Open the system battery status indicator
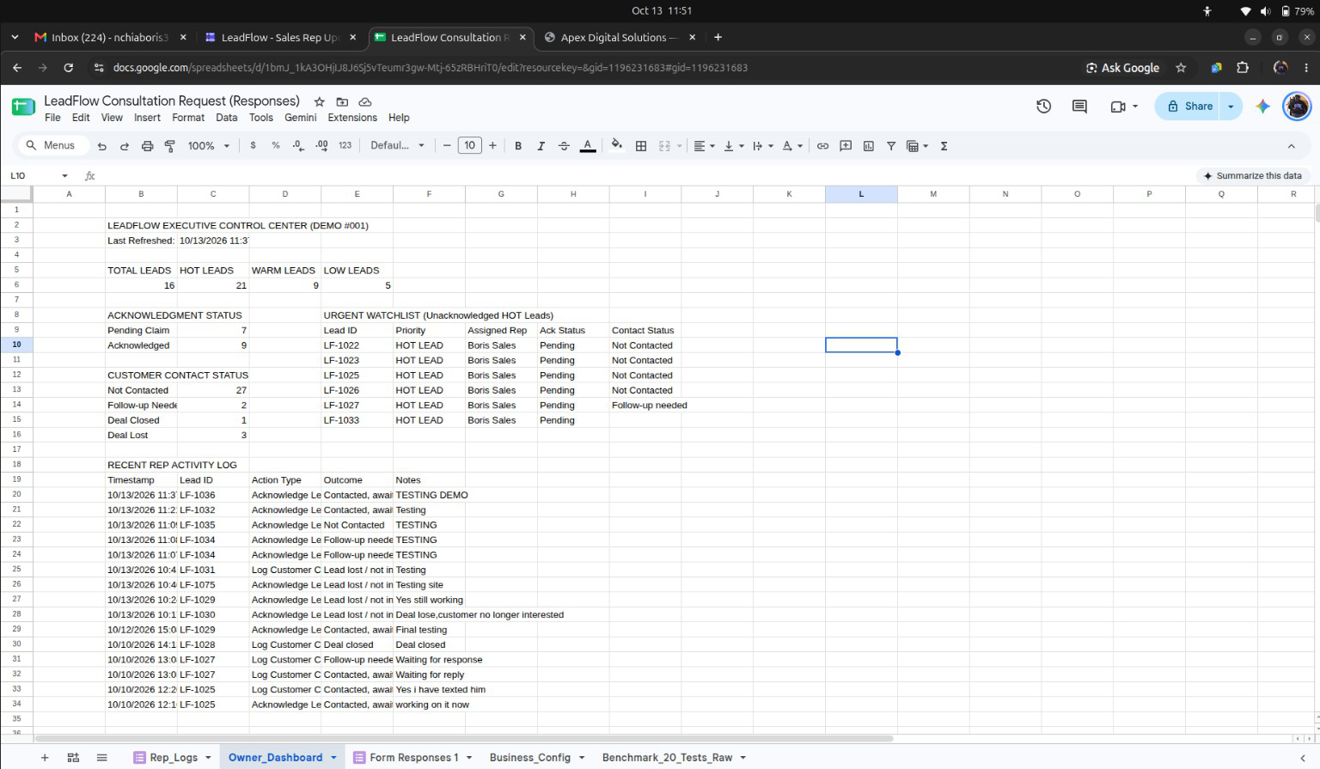Screen dimensions: 1320x769 click(1298, 11)
